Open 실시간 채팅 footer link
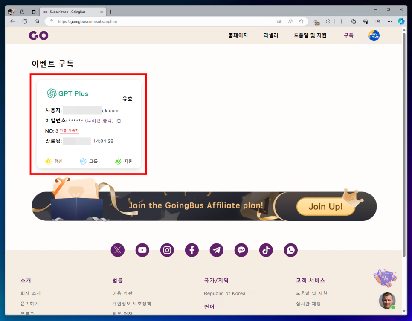The width and height of the screenshot is (412, 321). pos(308,304)
